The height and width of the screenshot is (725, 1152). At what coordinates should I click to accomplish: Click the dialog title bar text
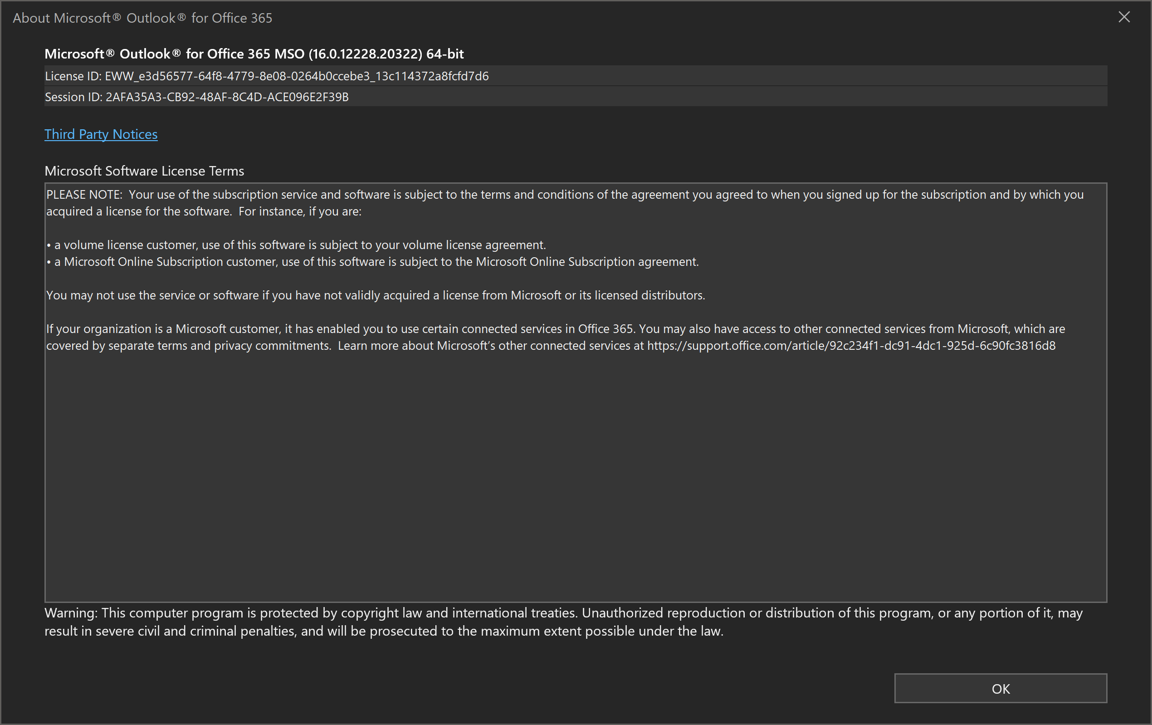142,18
